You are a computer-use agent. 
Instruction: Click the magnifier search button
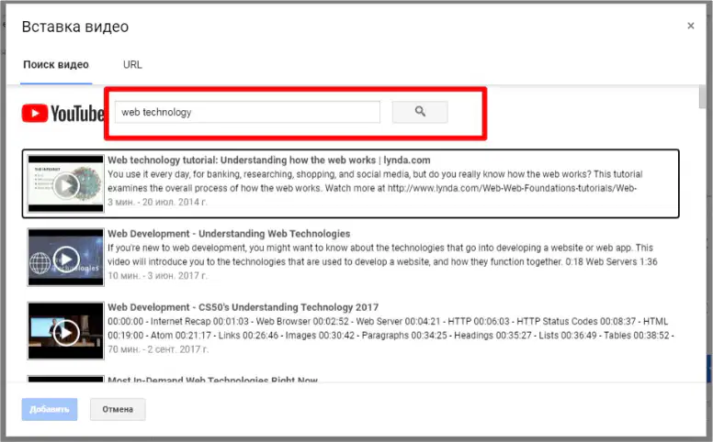[420, 112]
